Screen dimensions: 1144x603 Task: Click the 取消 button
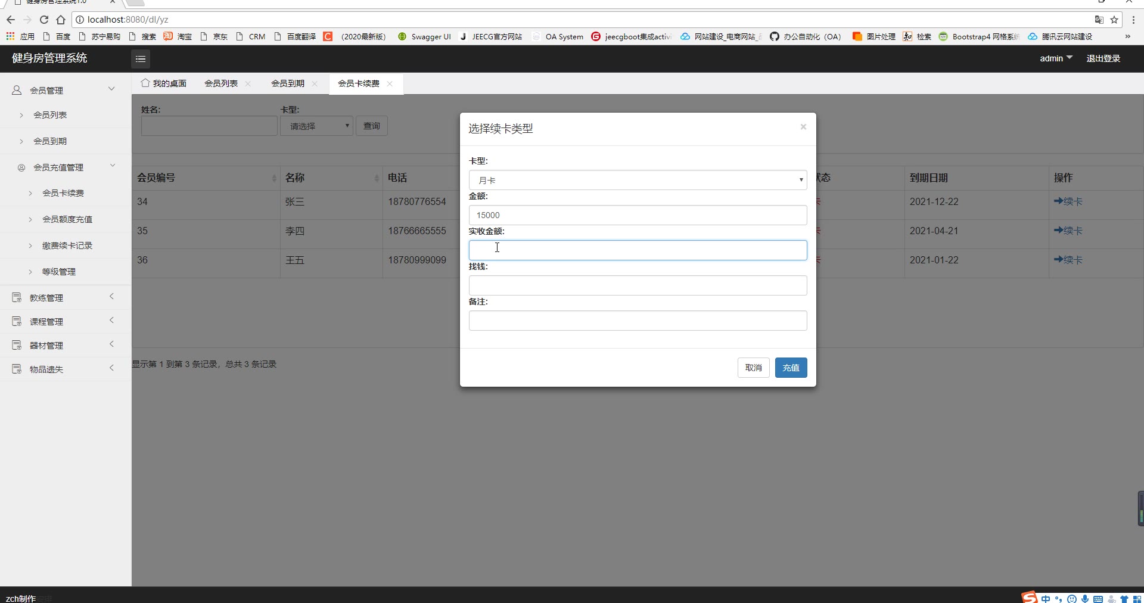pyautogui.click(x=753, y=368)
